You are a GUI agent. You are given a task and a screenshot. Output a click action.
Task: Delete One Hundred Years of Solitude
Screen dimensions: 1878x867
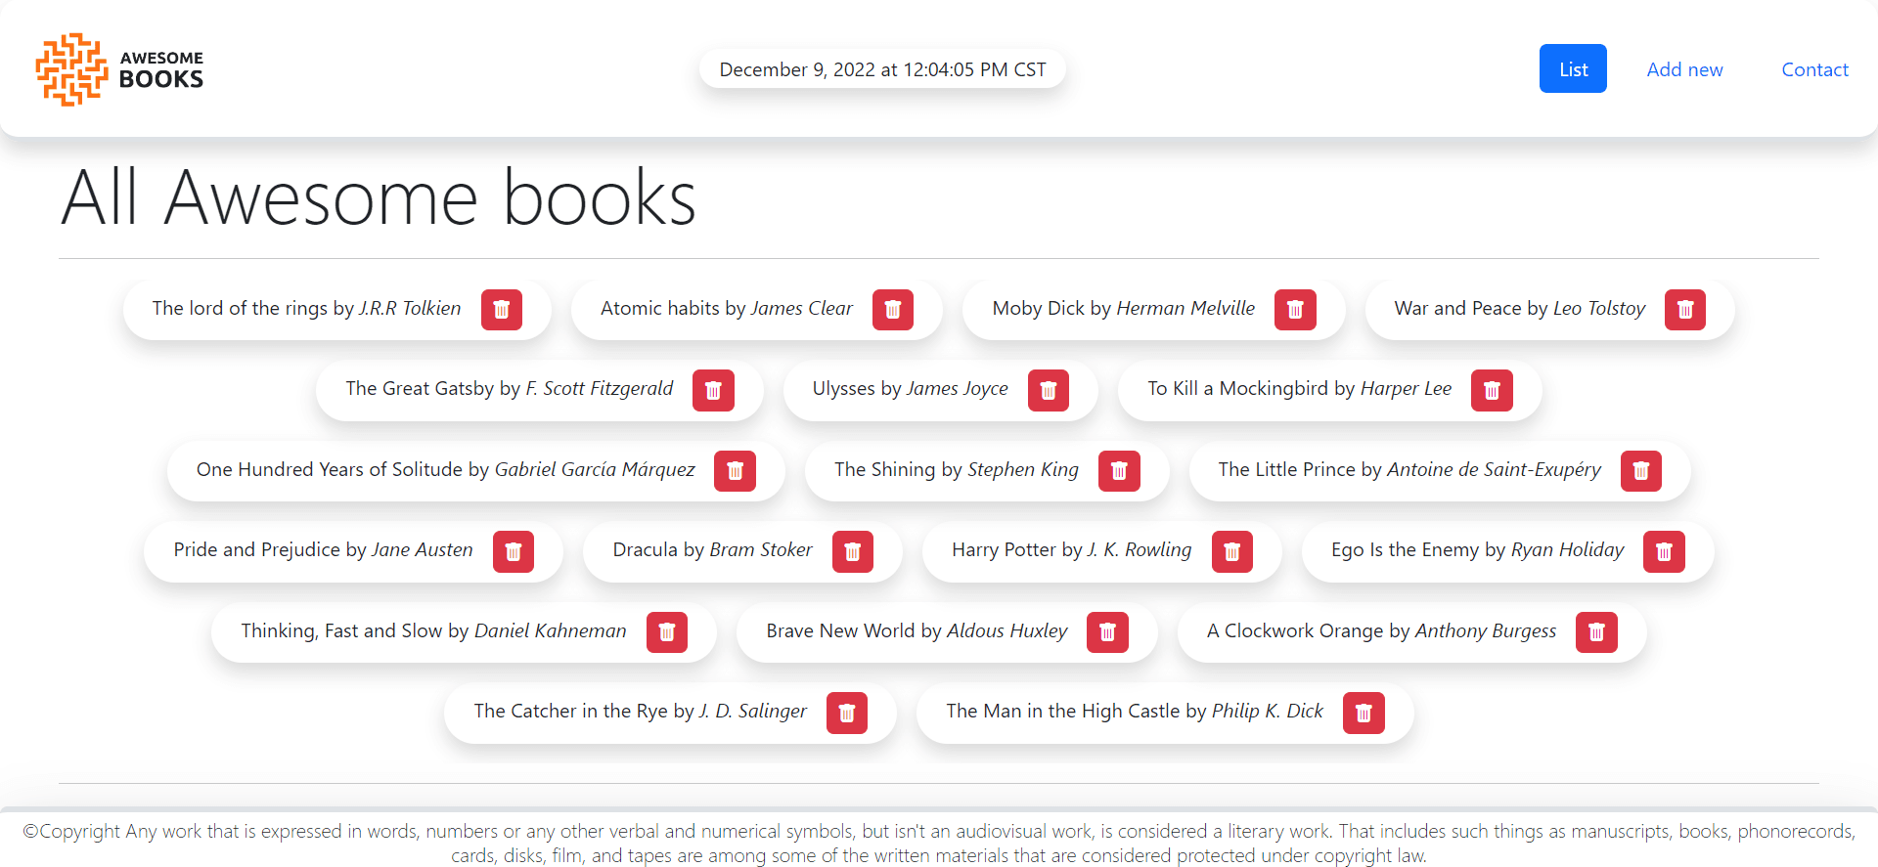(x=735, y=471)
